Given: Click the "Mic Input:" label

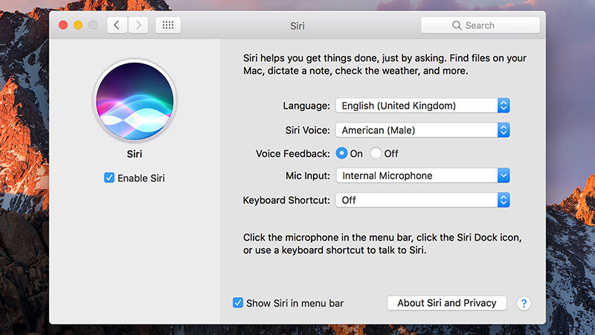Looking at the screenshot, I should tap(308, 176).
